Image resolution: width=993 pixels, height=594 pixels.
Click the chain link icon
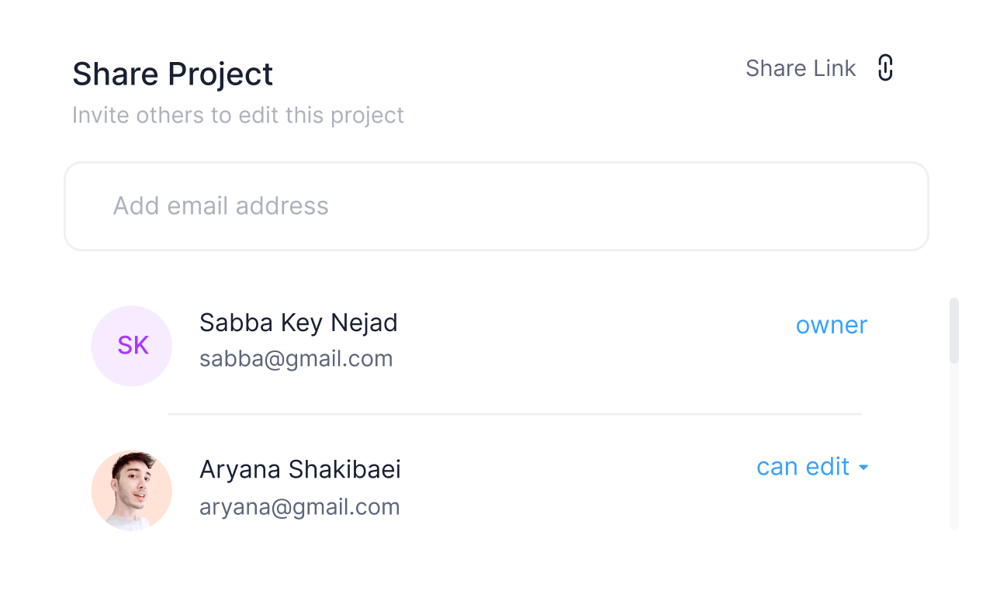click(885, 68)
